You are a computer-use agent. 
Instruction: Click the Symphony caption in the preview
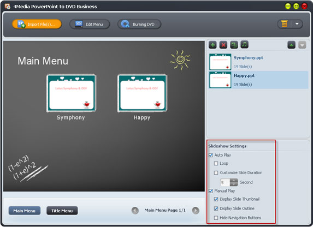(70, 117)
